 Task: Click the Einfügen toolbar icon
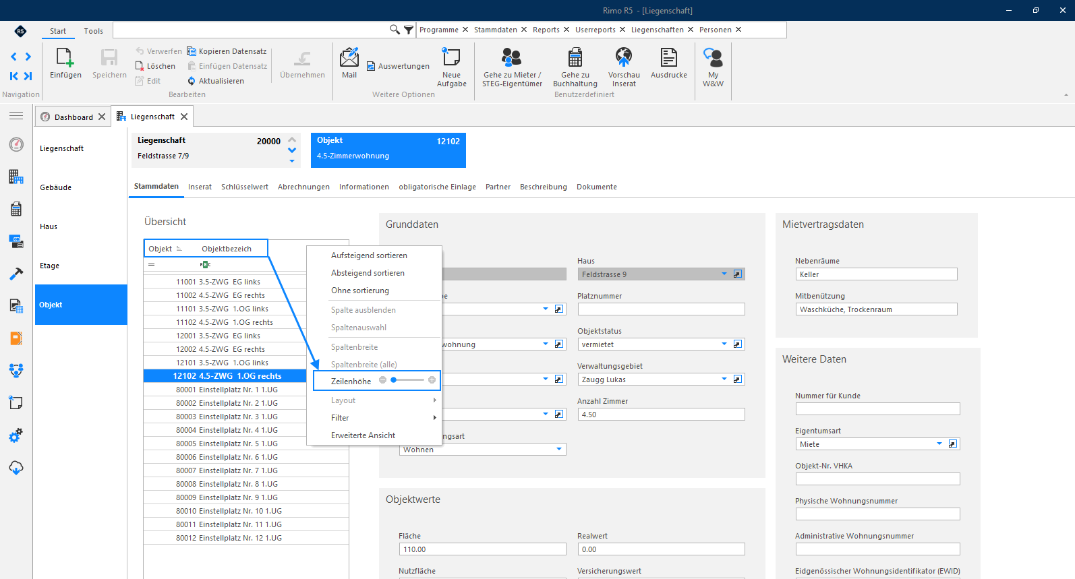click(x=65, y=59)
